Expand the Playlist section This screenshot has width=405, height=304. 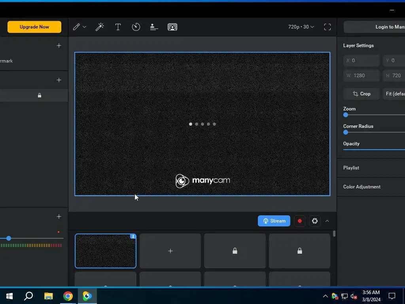pyautogui.click(x=371, y=168)
